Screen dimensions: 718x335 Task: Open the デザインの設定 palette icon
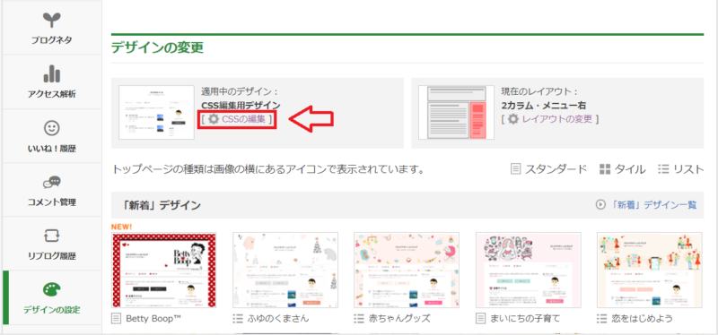pos(52,289)
